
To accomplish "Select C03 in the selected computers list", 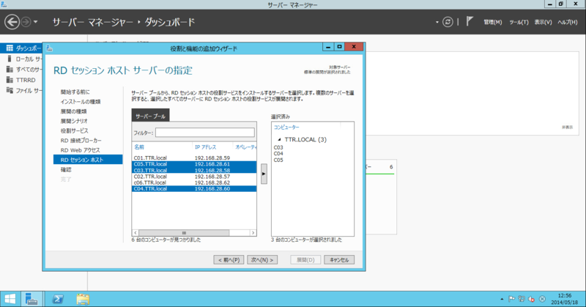I will click(278, 147).
